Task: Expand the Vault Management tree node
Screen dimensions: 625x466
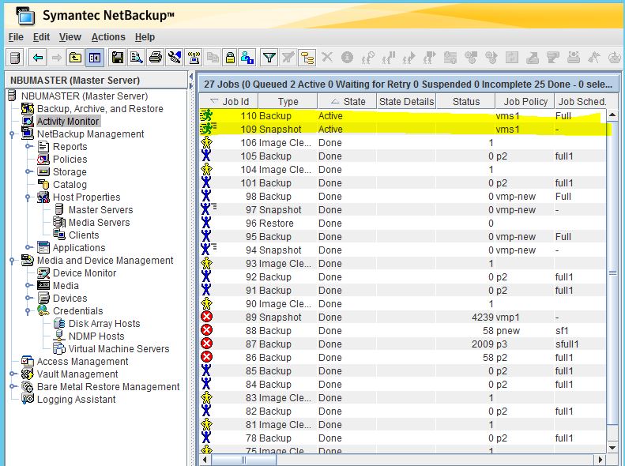Action: (x=13, y=374)
